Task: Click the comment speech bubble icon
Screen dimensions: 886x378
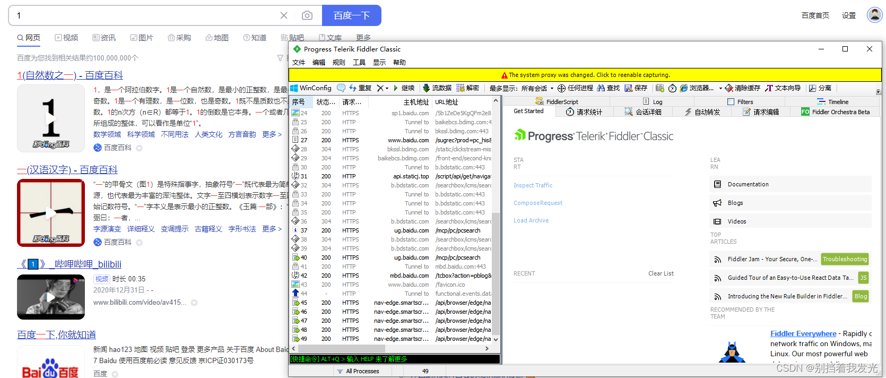Action: tap(341, 88)
